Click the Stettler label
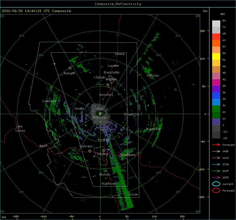 click(153, 76)
